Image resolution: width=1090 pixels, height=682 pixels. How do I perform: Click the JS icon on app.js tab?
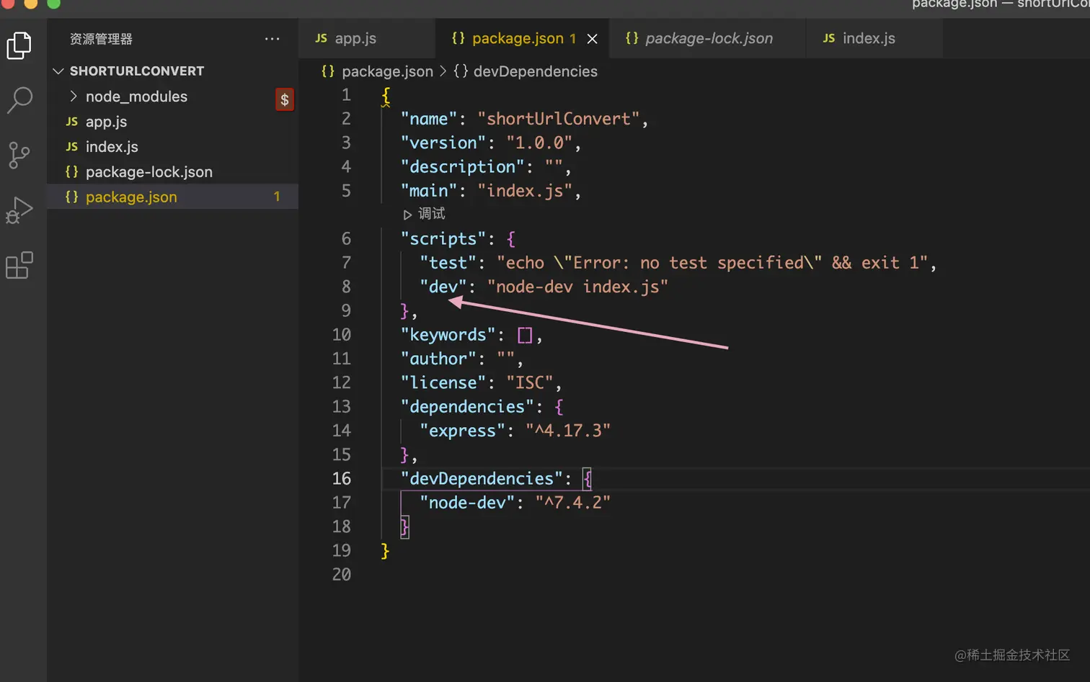pos(322,38)
